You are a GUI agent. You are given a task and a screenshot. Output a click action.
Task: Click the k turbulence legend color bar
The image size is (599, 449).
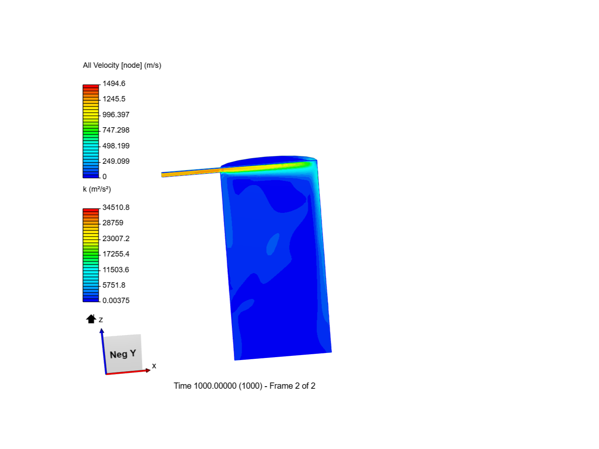click(91, 255)
